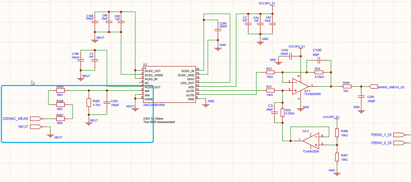Select the R24 8.25kΩ feedback resistor
This screenshot has width=411, height=182.
pos(319,72)
